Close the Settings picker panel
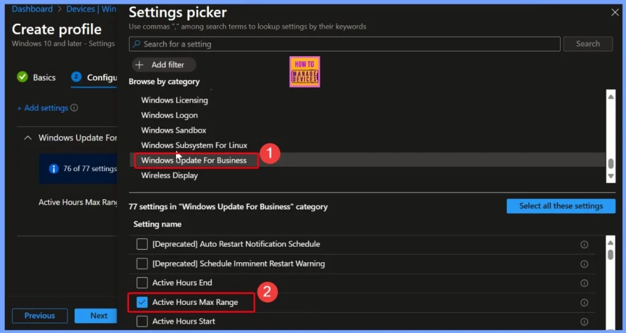This screenshot has height=333, width=626. (x=615, y=12)
